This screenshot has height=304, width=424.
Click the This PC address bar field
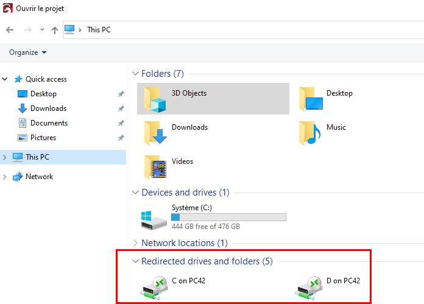pos(243,30)
